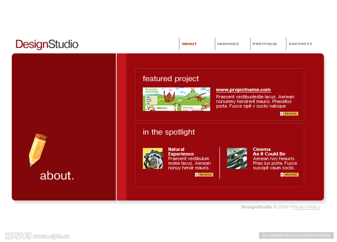
Task: Open the Cinema As It Could Be title
Action: tap(269, 152)
